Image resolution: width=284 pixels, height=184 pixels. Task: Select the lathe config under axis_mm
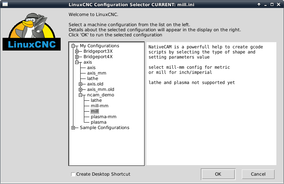coord(93,79)
